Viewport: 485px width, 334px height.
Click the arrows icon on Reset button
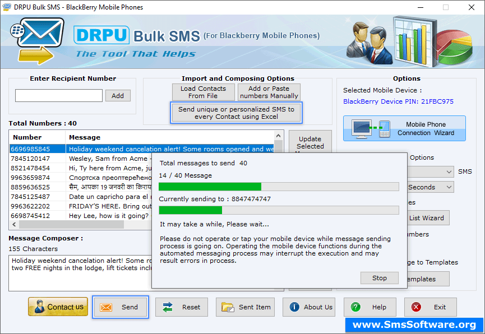tap(168, 307)
